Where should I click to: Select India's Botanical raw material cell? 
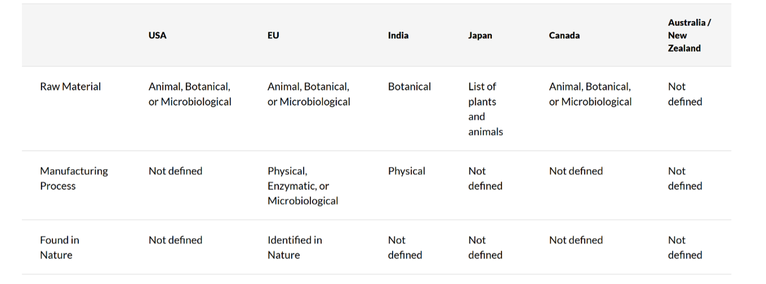409,87
